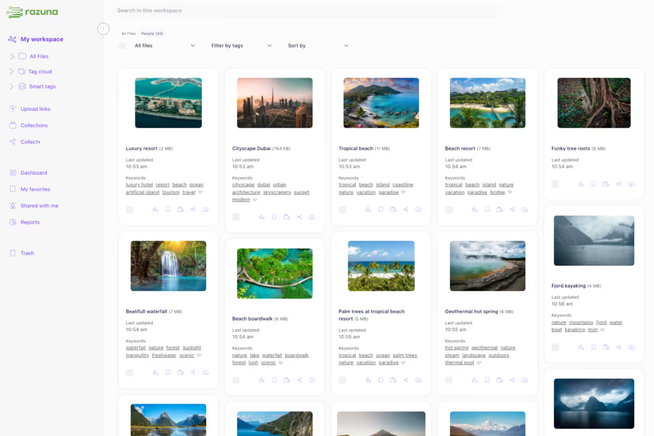Select the Luxury resort card checkbox
654x436 pixels.
click(x=130, y=210)
